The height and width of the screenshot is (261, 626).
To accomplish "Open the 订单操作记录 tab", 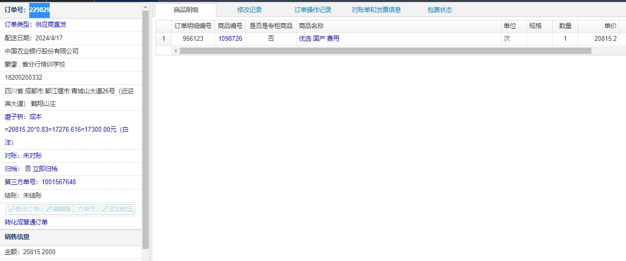I will point(313,10).
